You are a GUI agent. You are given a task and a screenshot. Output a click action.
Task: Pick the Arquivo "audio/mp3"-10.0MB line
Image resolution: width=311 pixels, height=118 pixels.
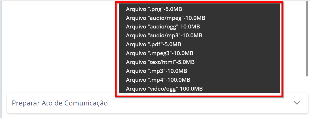[164, 36]
